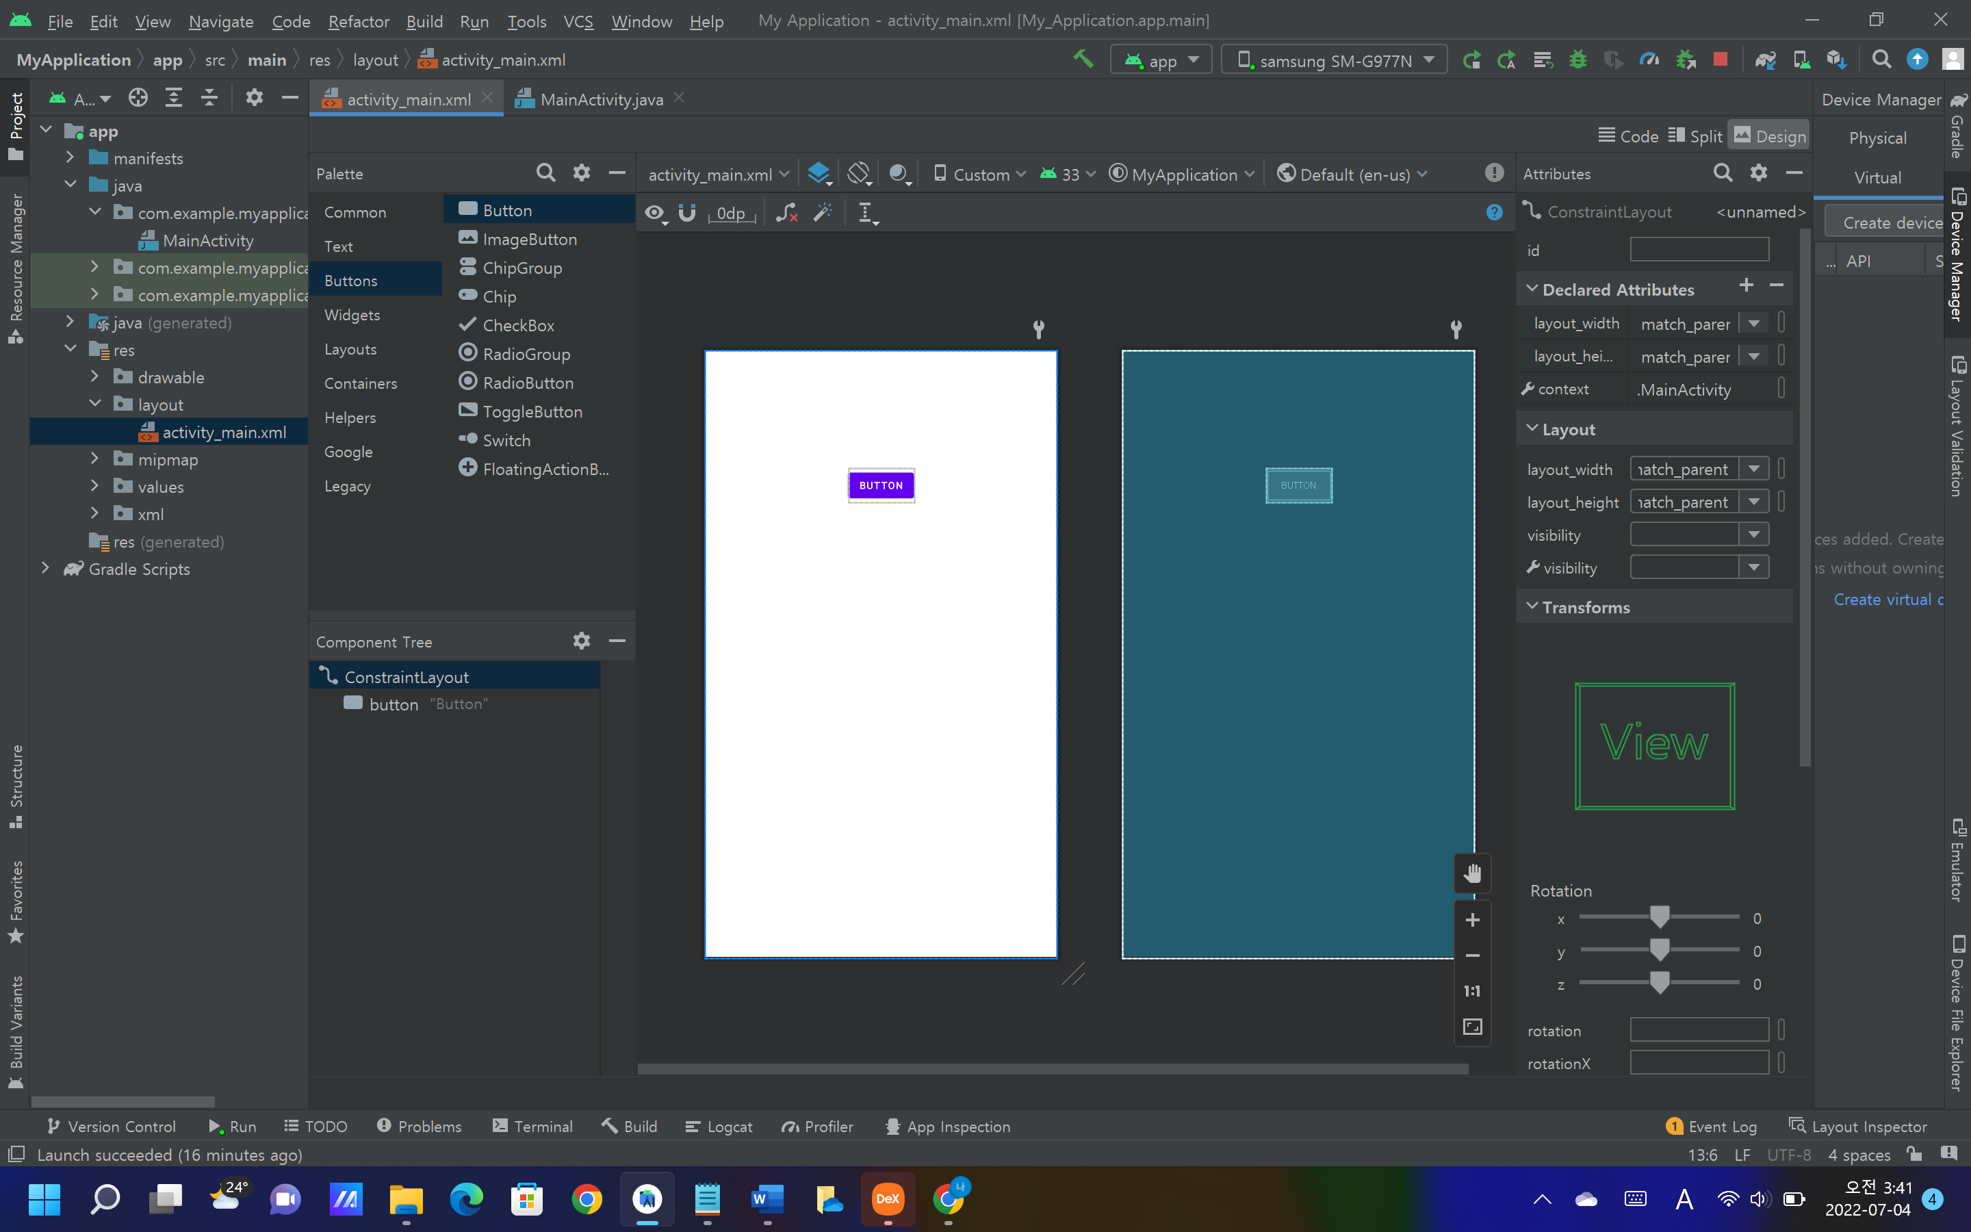The image size is (1971, 1232).
Task: Expand the drawable folder in project tree
Action: (x=94, y=376)
